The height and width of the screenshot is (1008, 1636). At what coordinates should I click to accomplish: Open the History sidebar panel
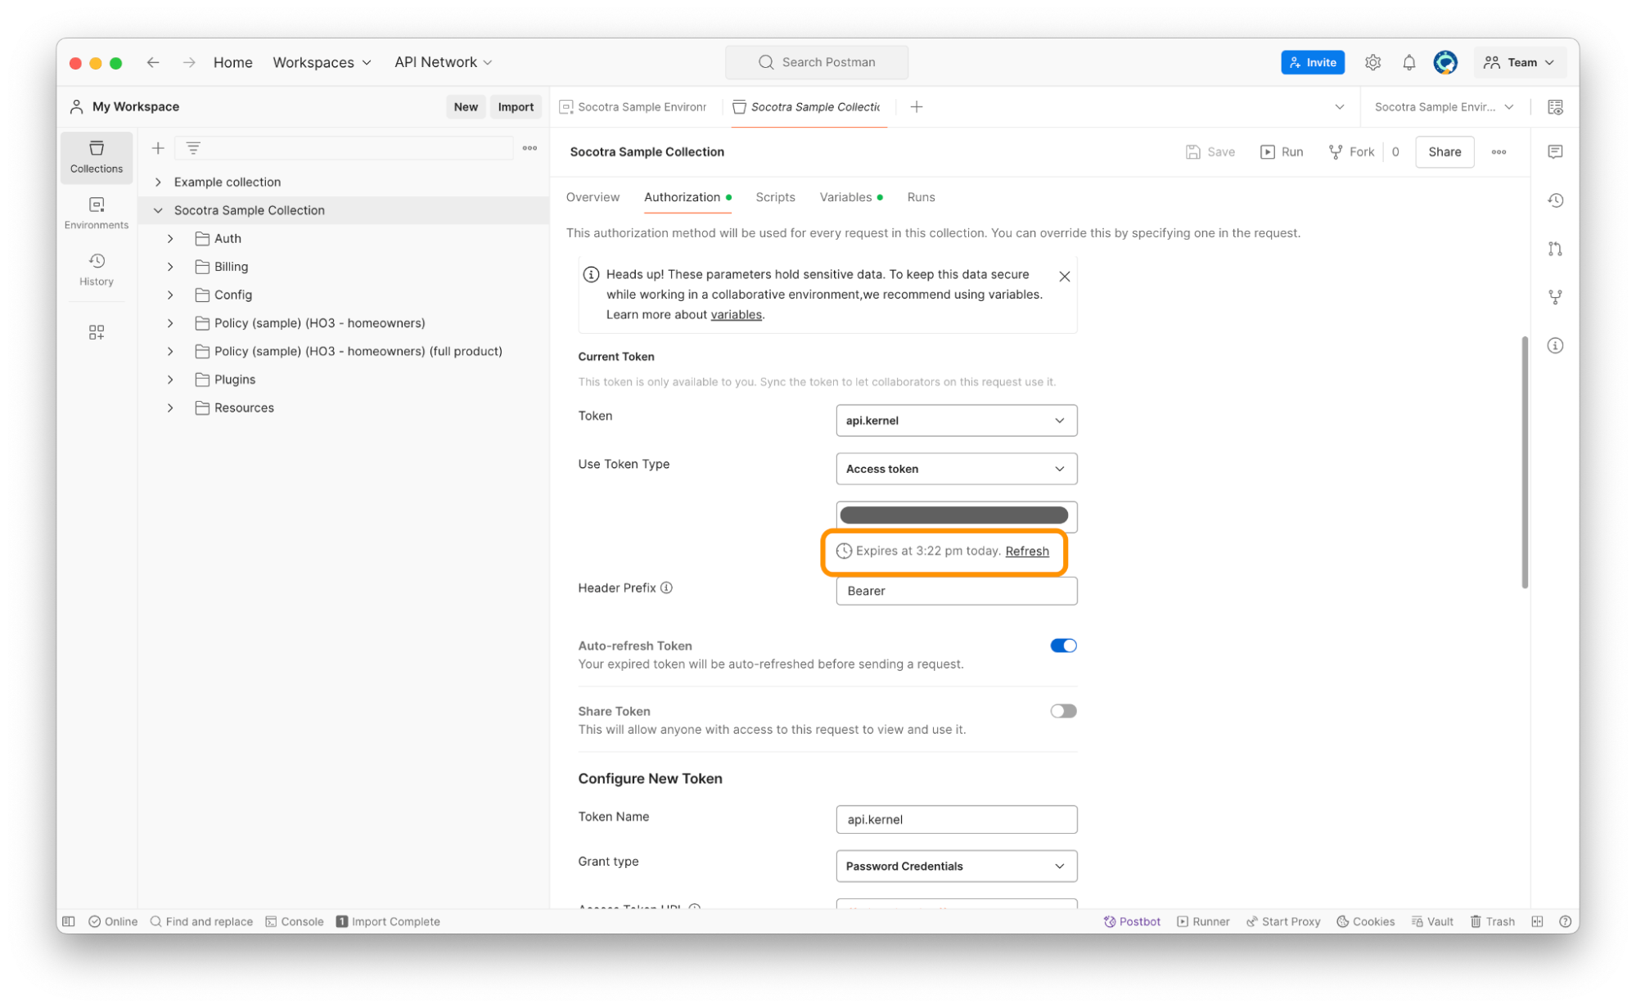pos(96,268)
